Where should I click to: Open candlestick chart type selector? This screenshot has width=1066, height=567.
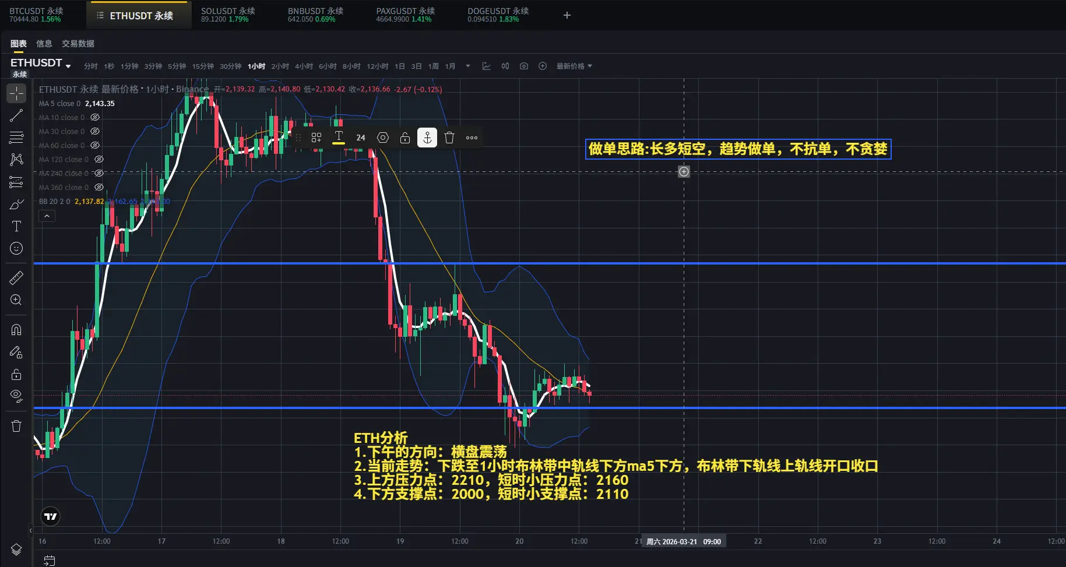coord(505,66)
